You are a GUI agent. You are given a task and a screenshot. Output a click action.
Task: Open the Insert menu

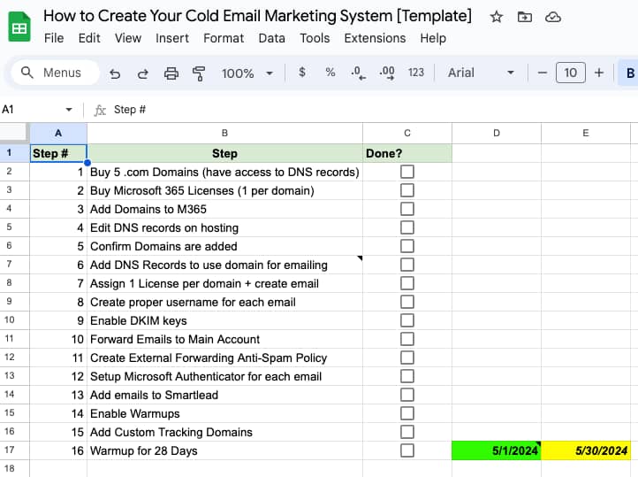point(172,38)
